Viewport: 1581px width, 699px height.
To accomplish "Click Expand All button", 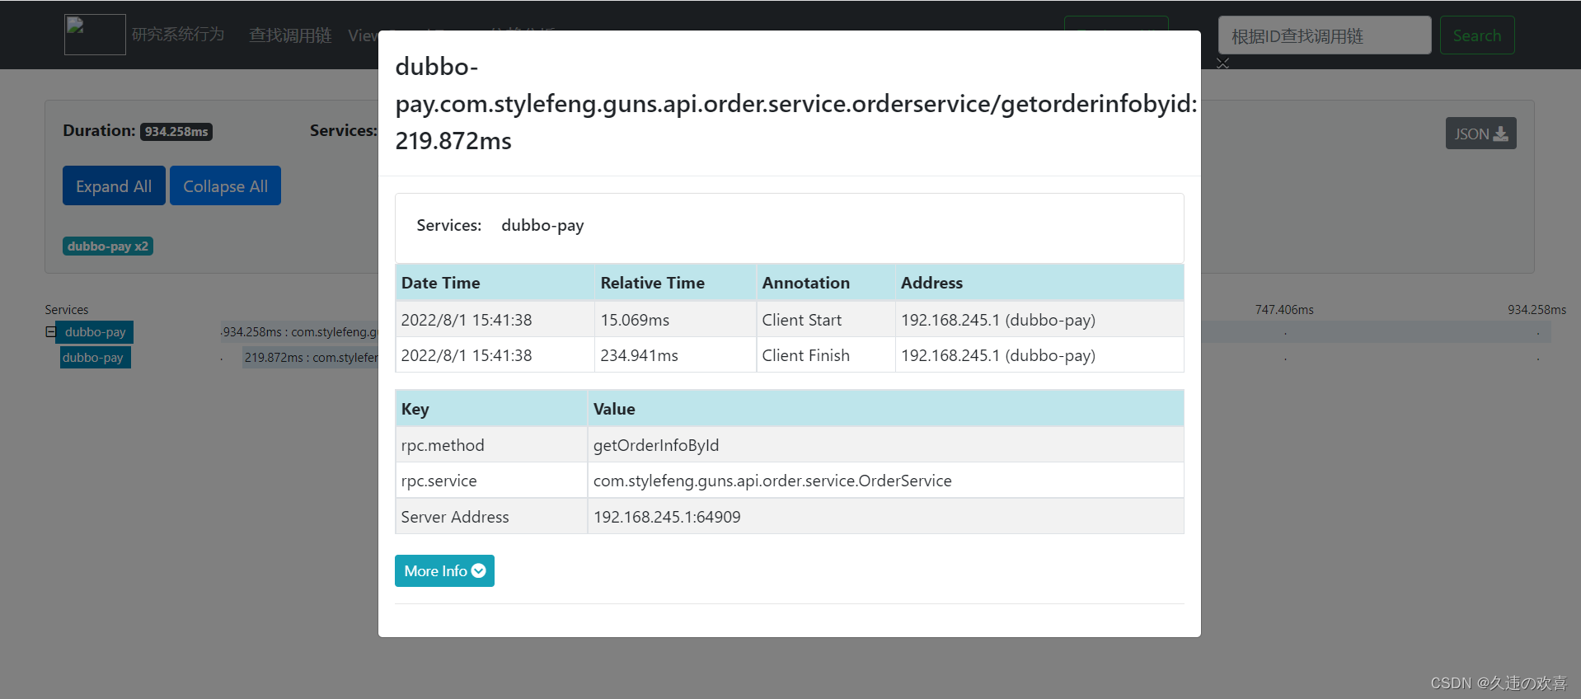I will pos(114,185).
